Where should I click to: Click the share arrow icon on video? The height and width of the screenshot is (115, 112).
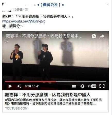[102, 36]
